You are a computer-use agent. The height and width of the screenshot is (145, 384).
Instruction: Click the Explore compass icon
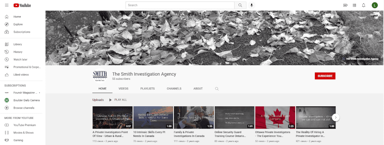pyautogui.click(x=7, y=24)
